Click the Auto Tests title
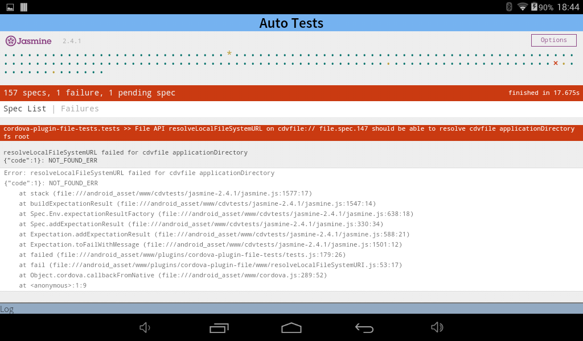Viewport: 583px width, 341px height. pyautogui.click(x=291, y=23)
